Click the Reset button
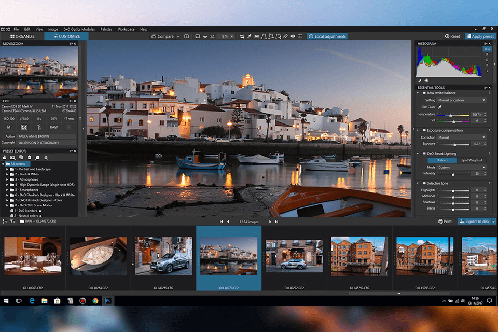The width and height of the screenshot is (498, 332). point(452,36)
